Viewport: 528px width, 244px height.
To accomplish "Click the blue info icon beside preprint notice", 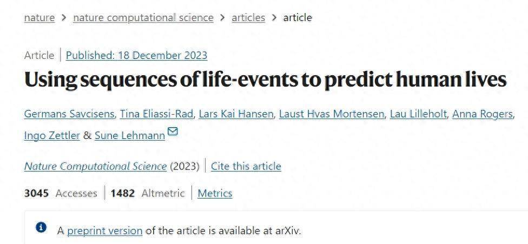I will click(41, 227).
